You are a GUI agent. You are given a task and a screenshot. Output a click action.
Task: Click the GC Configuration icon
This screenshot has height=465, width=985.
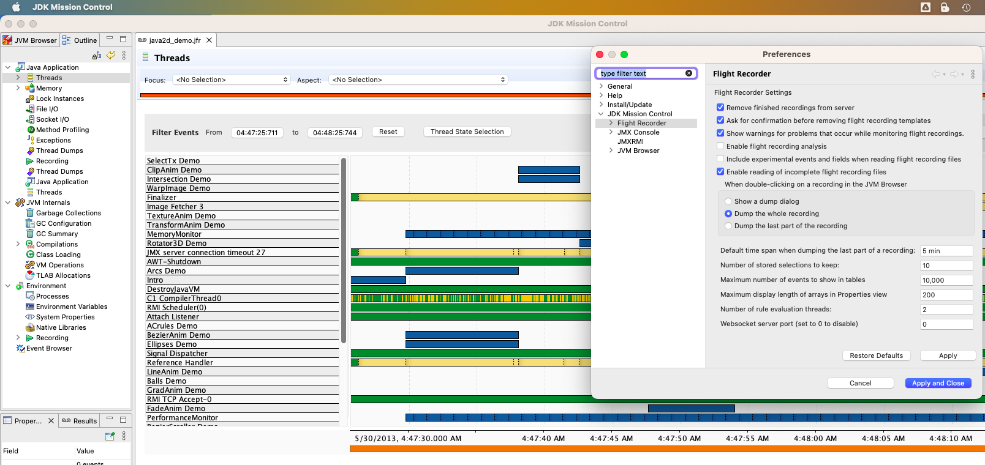tap(29, 223)
